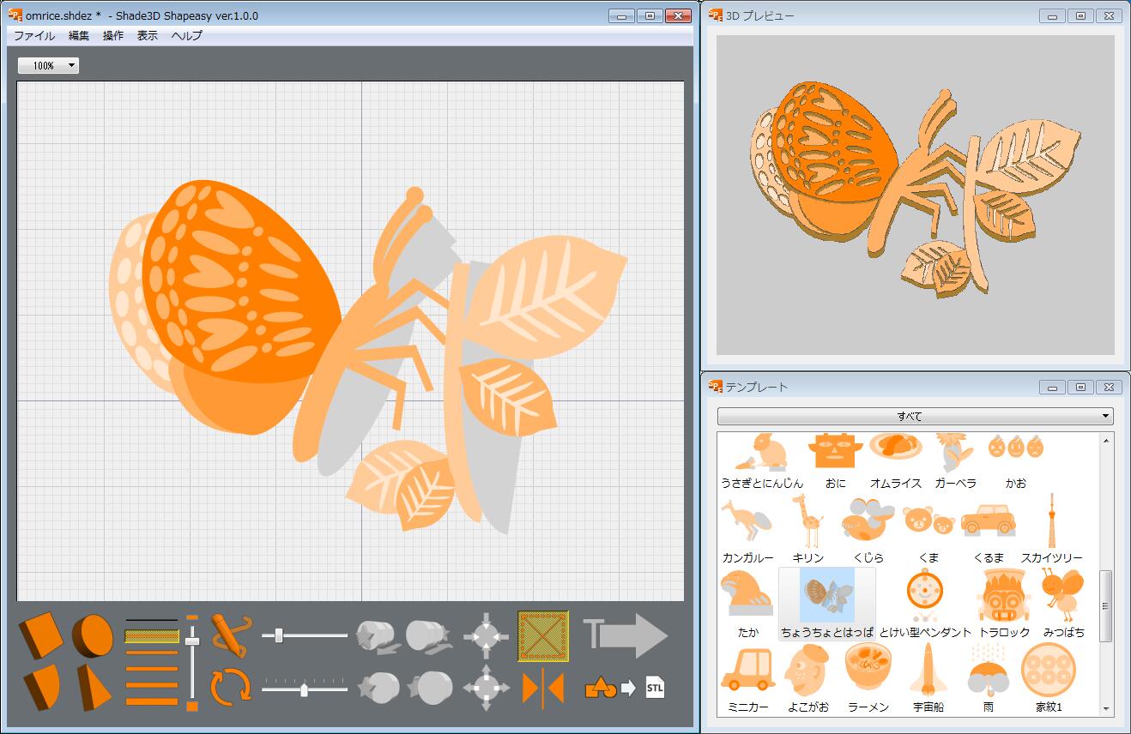The image size is (1131, 734).
Task: Click the large grey T arrow icon
Action: pos(626,635)
